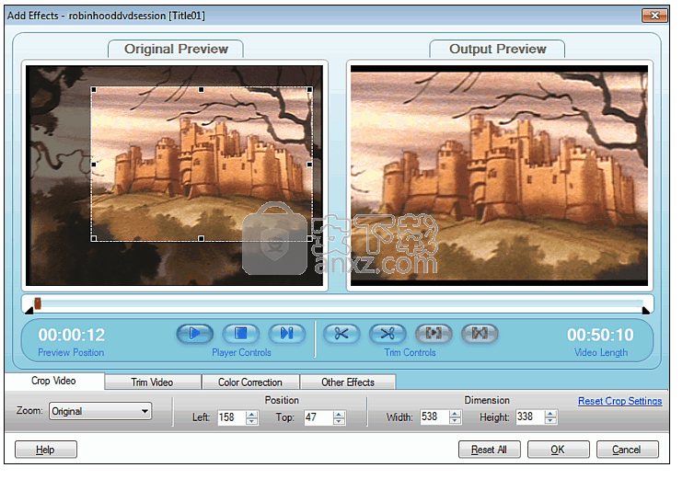
Task: Click the right trim end triangle marker
Action: tap(646, 310)
